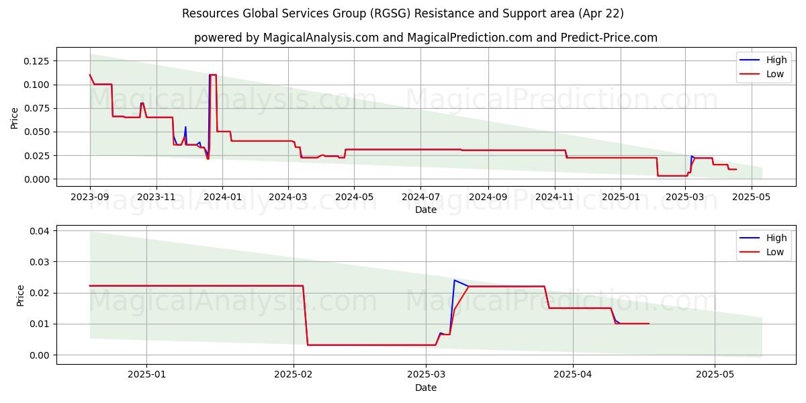The height and width of the screenshot is (403, 806).
Task: Click the 2024-09 tick label
Action: 488,197
